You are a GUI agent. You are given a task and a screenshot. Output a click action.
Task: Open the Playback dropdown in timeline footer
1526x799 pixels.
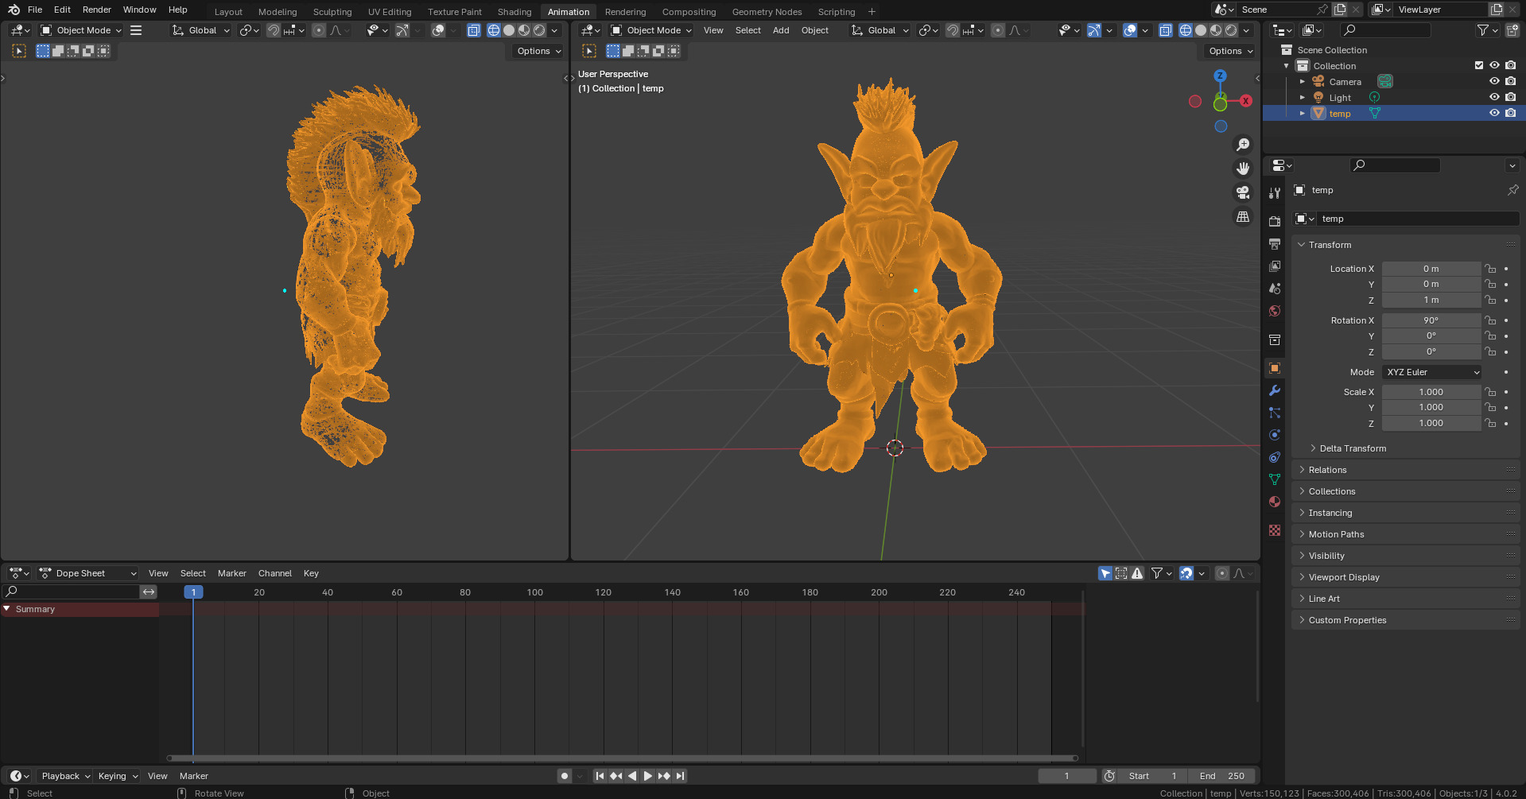click(65, 776)
